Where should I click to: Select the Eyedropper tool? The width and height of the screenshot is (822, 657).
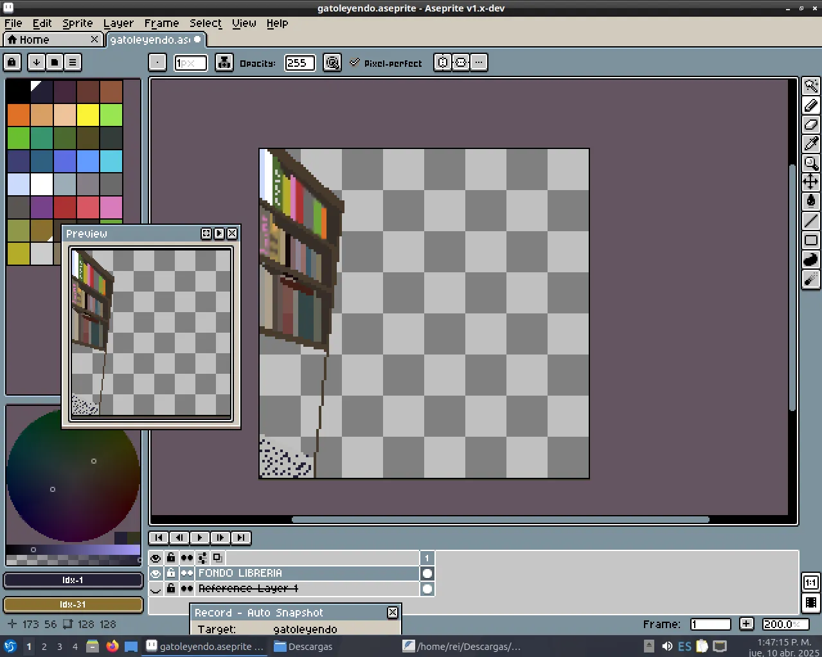(x=811, y=144)
